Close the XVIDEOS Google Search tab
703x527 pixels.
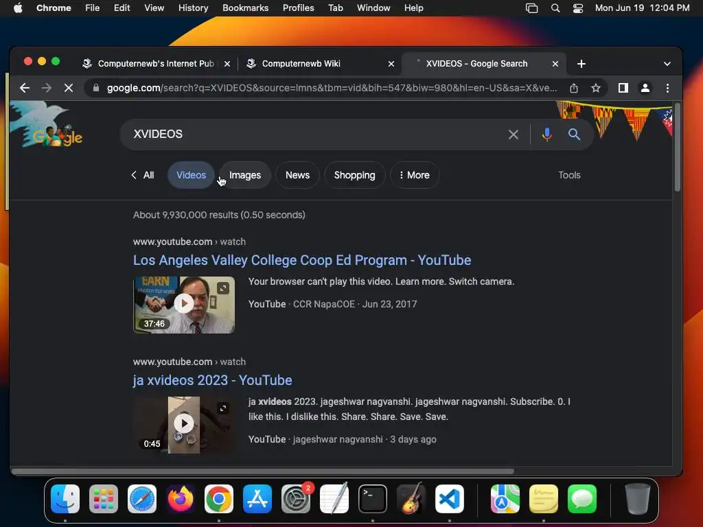click(555, 64)
